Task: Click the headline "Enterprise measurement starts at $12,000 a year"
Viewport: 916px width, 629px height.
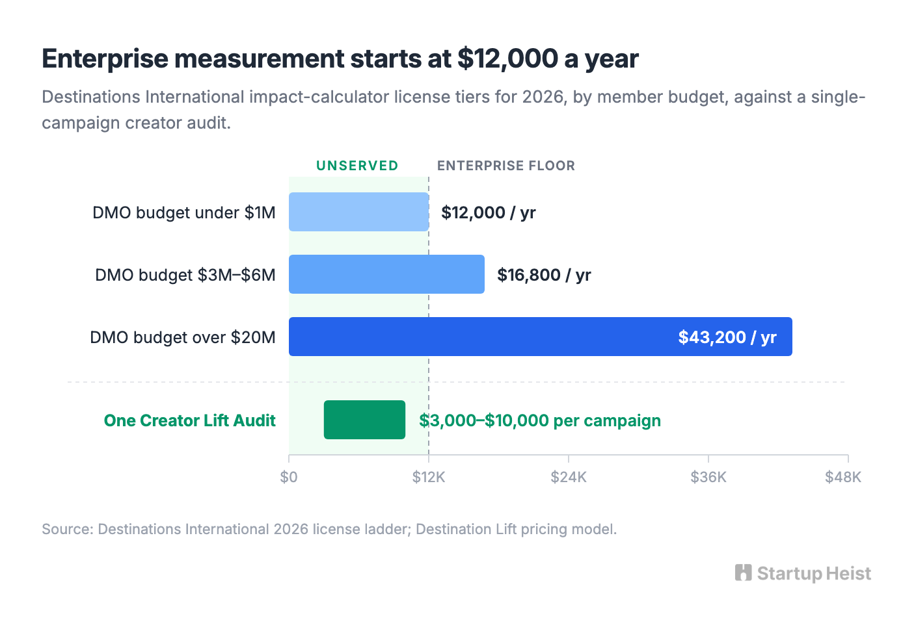Action: pyautogui.click(x=340, y=58)
